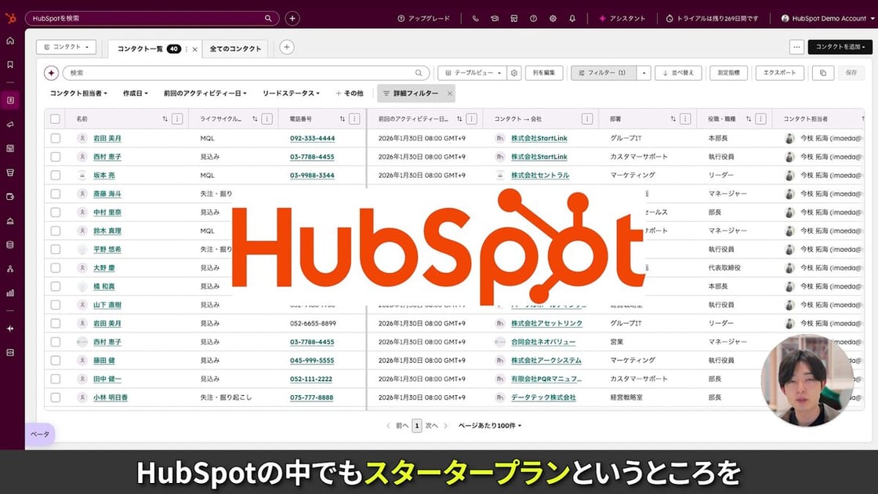878x494 pixels.
Task: Open the settings gear in the top bar
Action: pyautogui.click(x=553, y=17)
